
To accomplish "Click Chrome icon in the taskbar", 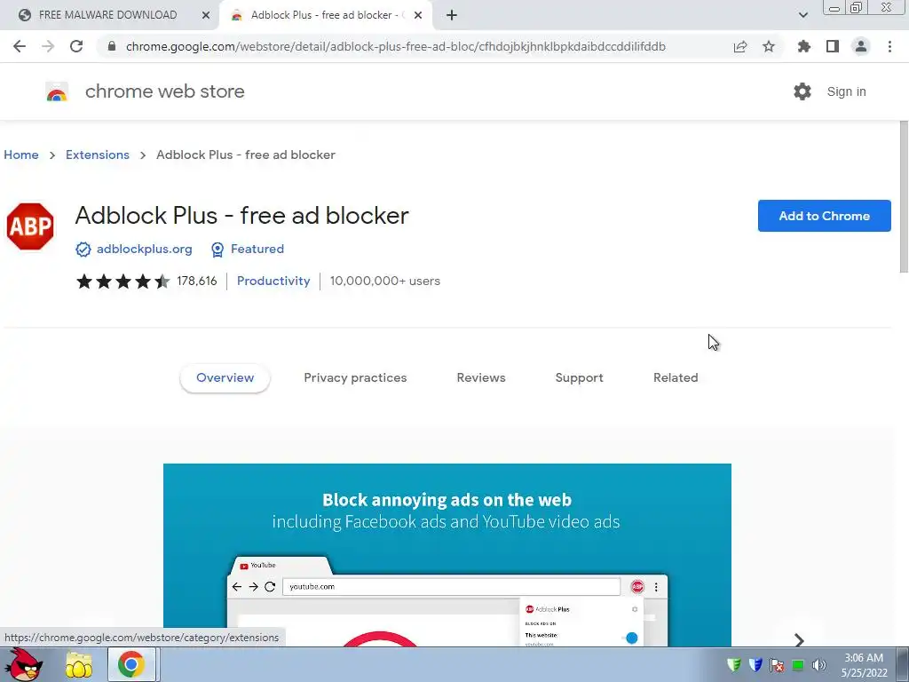I will pyautogui.click(x=131, y=664).
